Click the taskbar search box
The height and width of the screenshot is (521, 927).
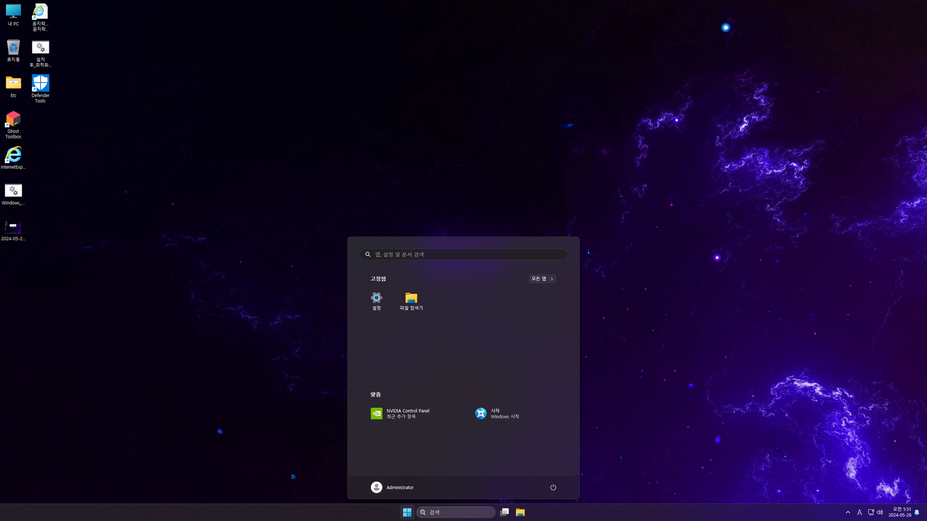pyautogui.click(x=456, y=512)
